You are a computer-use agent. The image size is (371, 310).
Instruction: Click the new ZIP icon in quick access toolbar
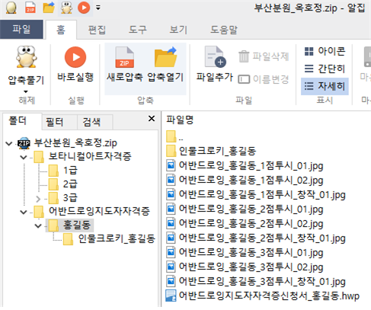coord(30,8)
